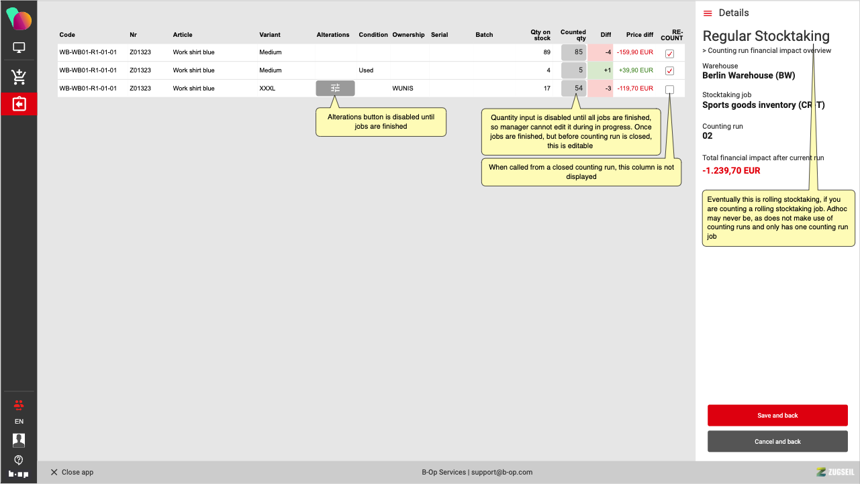
Task: Click the colorful app logo at top-left
Action: pos(19,19)
